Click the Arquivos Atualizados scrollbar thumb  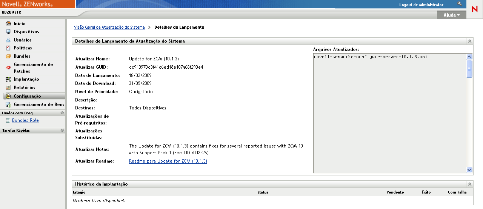pyautogui.click(x=469, y=69)
